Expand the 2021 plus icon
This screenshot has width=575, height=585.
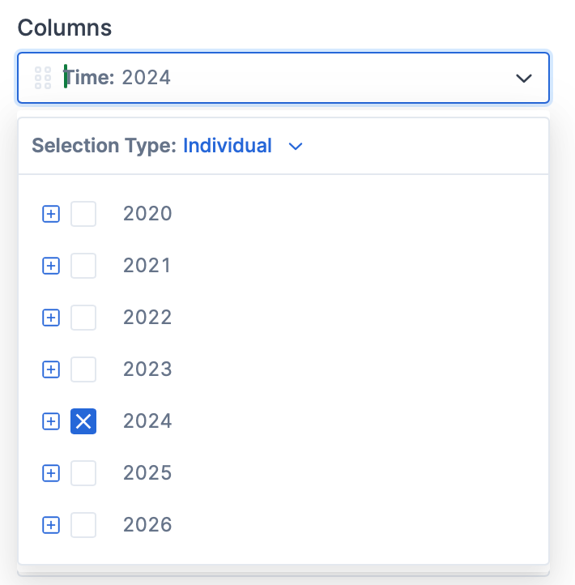point(51,266)
